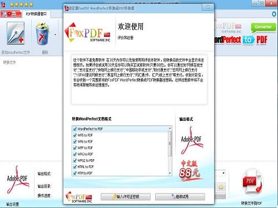Click the Adobe PDF logo in output settings
Screen dimensions: 278x208
tap(18, 180)
